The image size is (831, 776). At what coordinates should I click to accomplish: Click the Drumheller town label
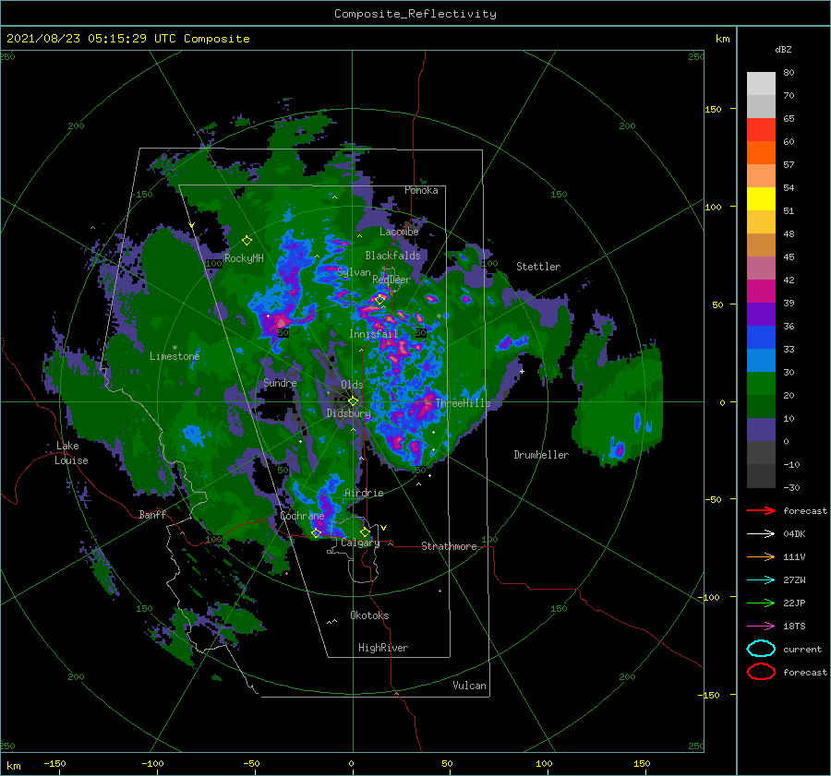click(541, 455)
